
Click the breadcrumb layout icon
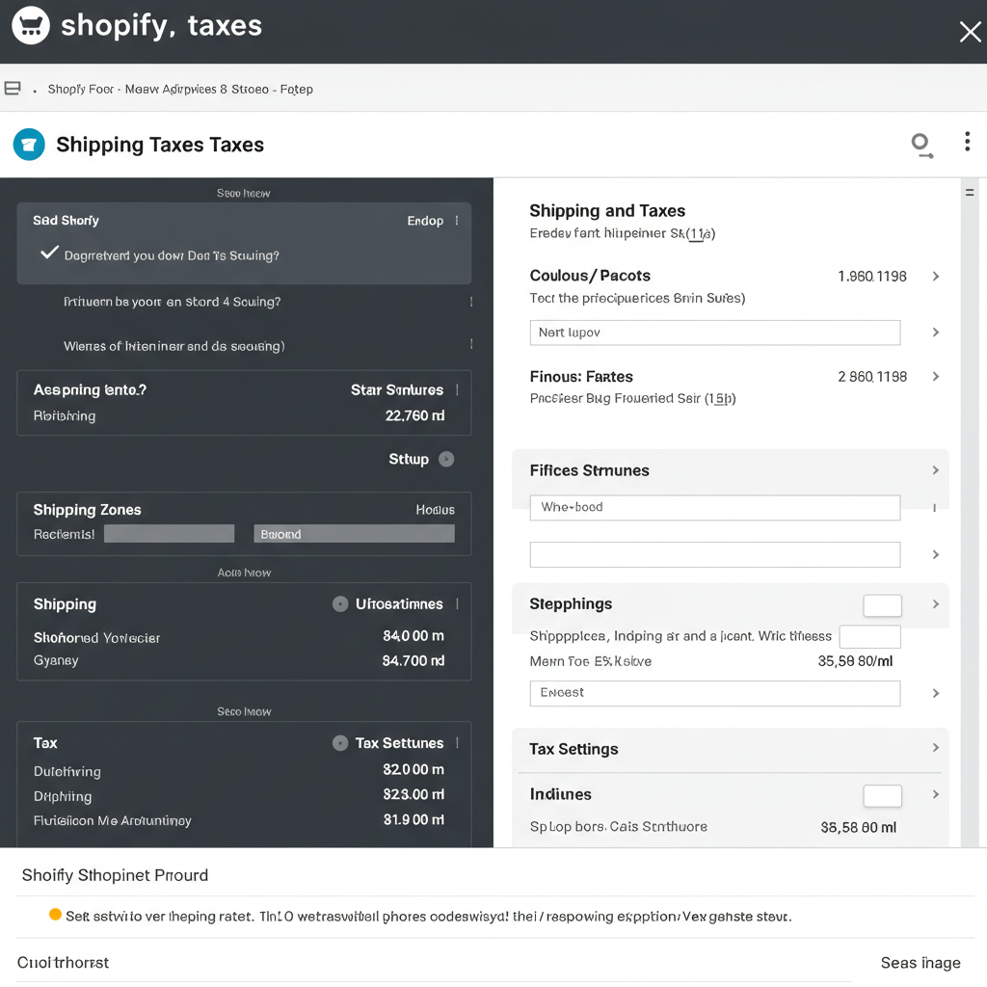coord(13,88)
